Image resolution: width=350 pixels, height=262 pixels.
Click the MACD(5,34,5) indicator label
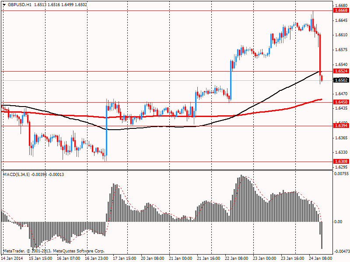pyautogui.click(x=17, y=175)
